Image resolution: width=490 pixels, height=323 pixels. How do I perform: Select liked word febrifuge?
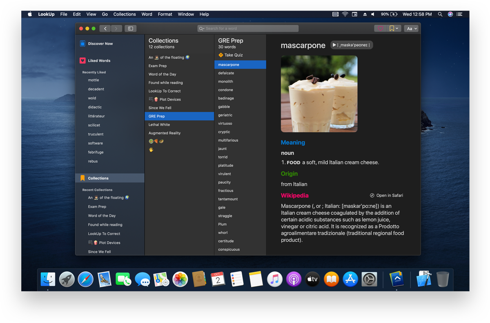[x=96, y=152]
